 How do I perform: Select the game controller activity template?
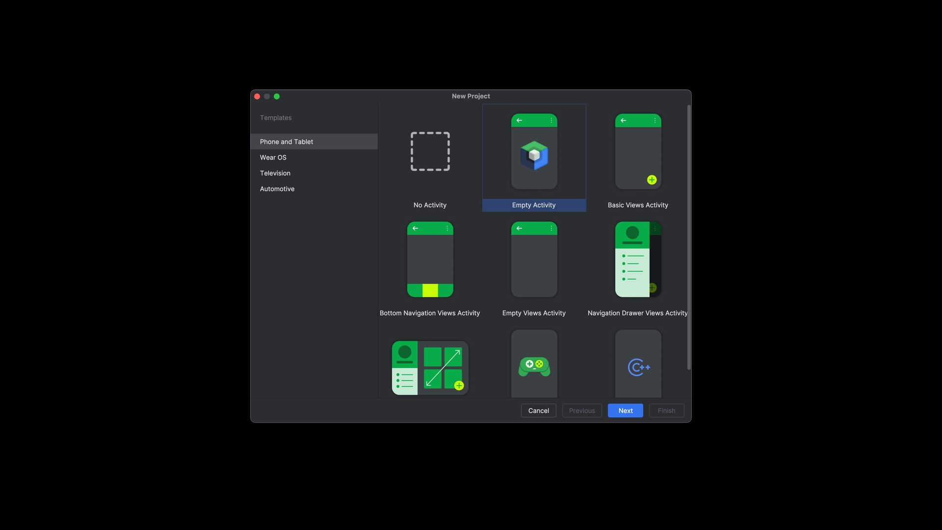point(534,364)
